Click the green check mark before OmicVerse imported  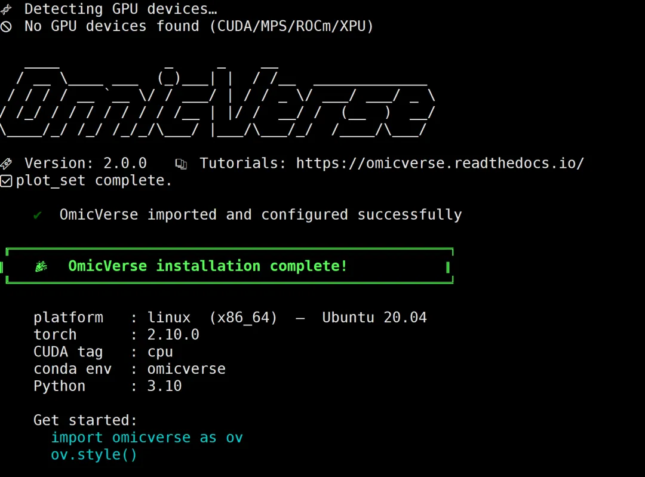coord(38,215)
